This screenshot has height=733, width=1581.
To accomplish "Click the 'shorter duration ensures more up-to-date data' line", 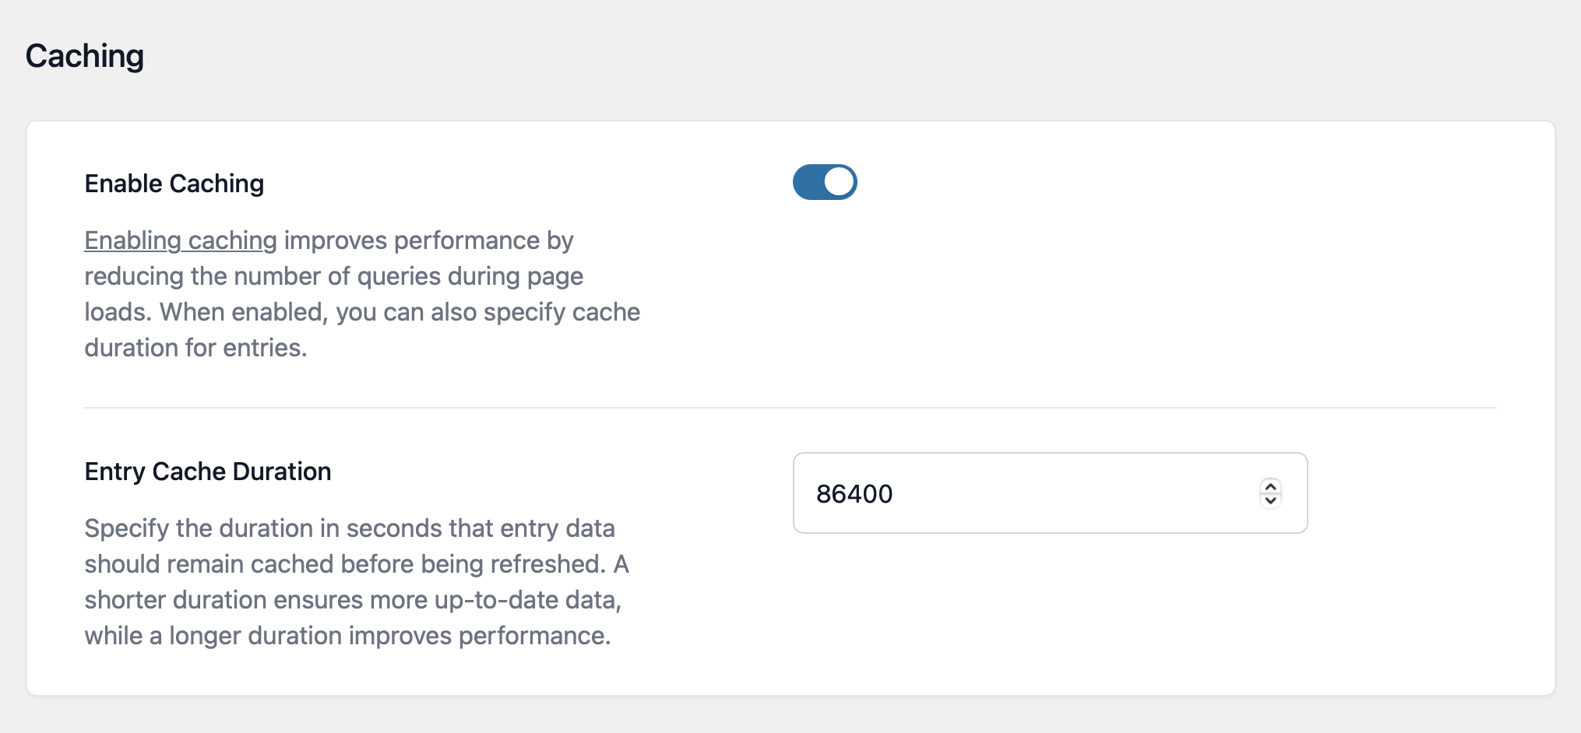I will [x=352, y=600].
